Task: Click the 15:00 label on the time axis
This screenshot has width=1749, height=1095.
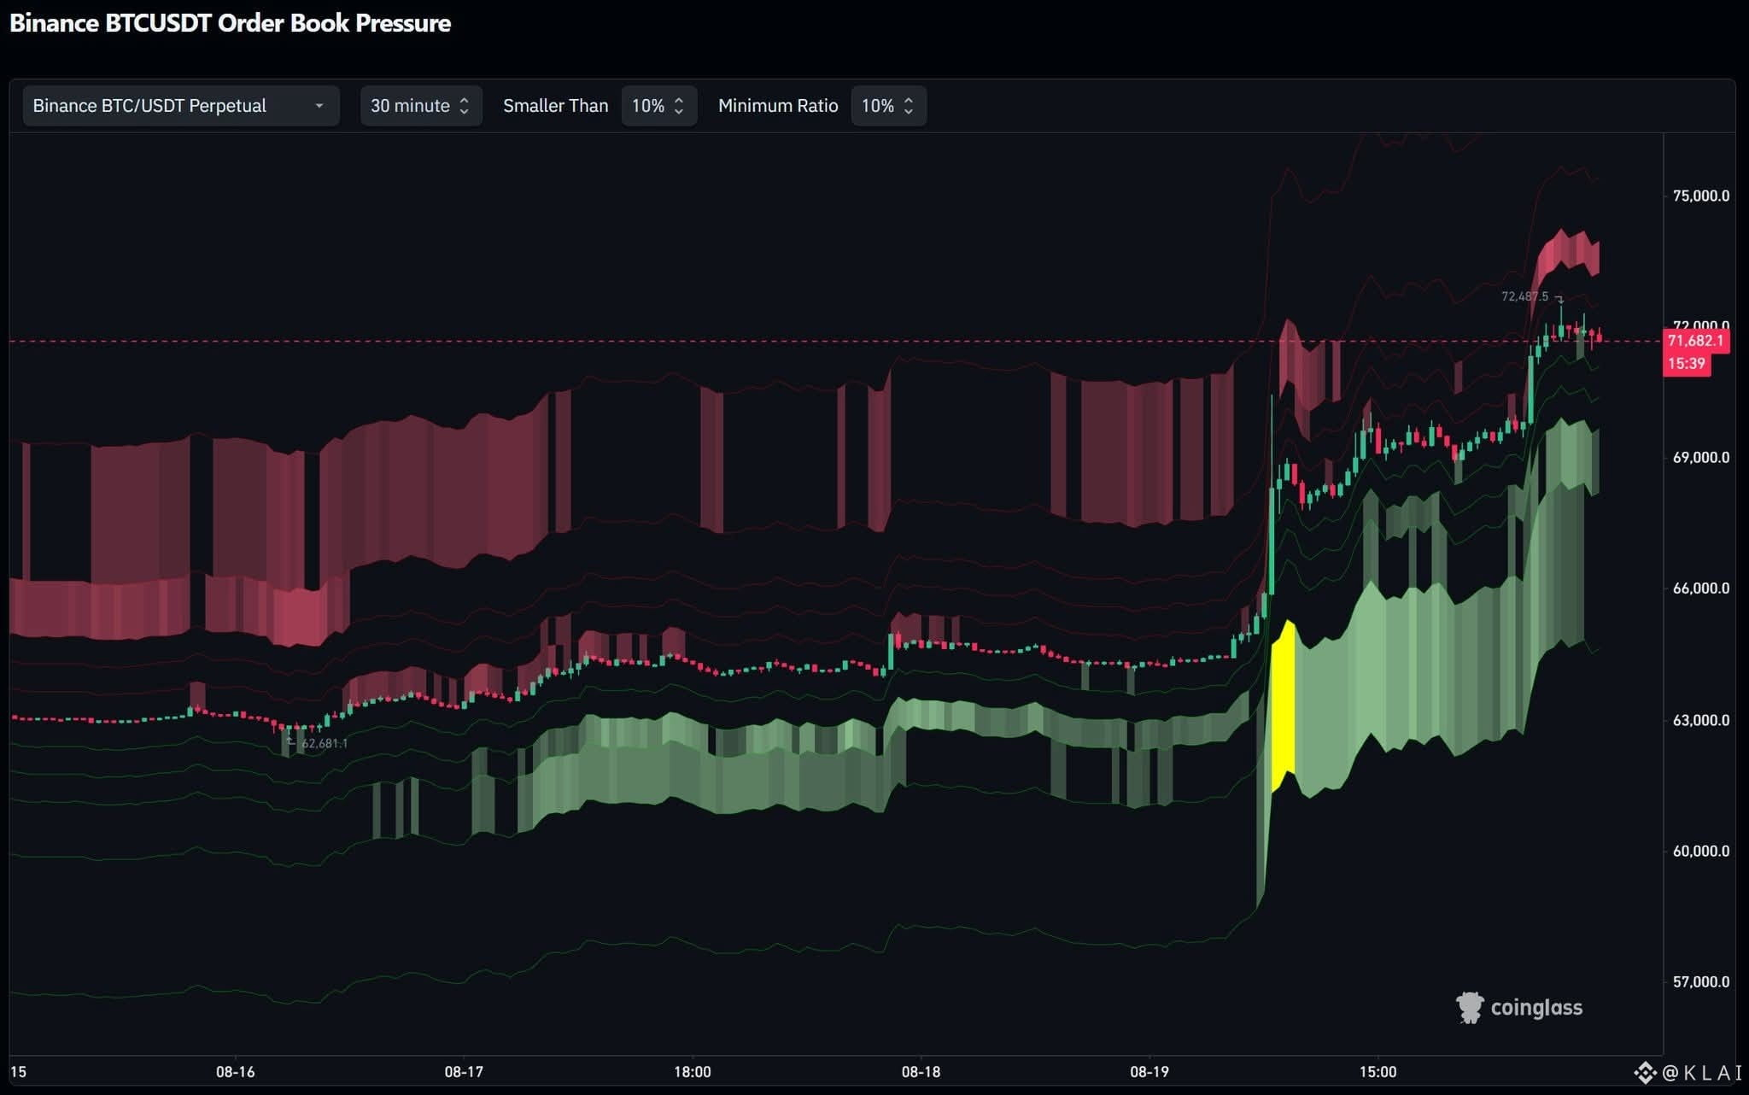Action: [x=1378, y=1072]
